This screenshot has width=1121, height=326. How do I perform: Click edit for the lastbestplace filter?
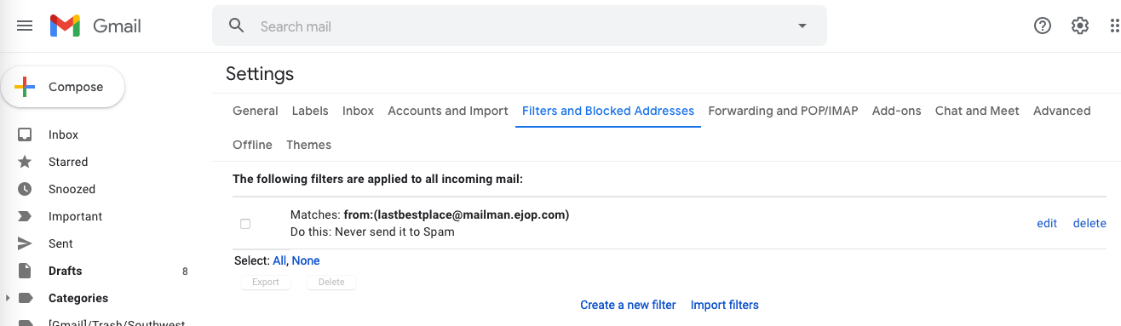1047,223
